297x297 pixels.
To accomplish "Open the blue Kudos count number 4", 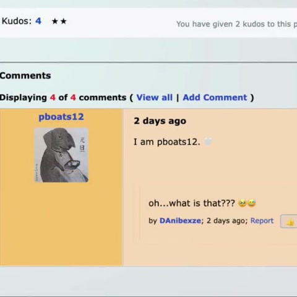I will click(38, 21).
